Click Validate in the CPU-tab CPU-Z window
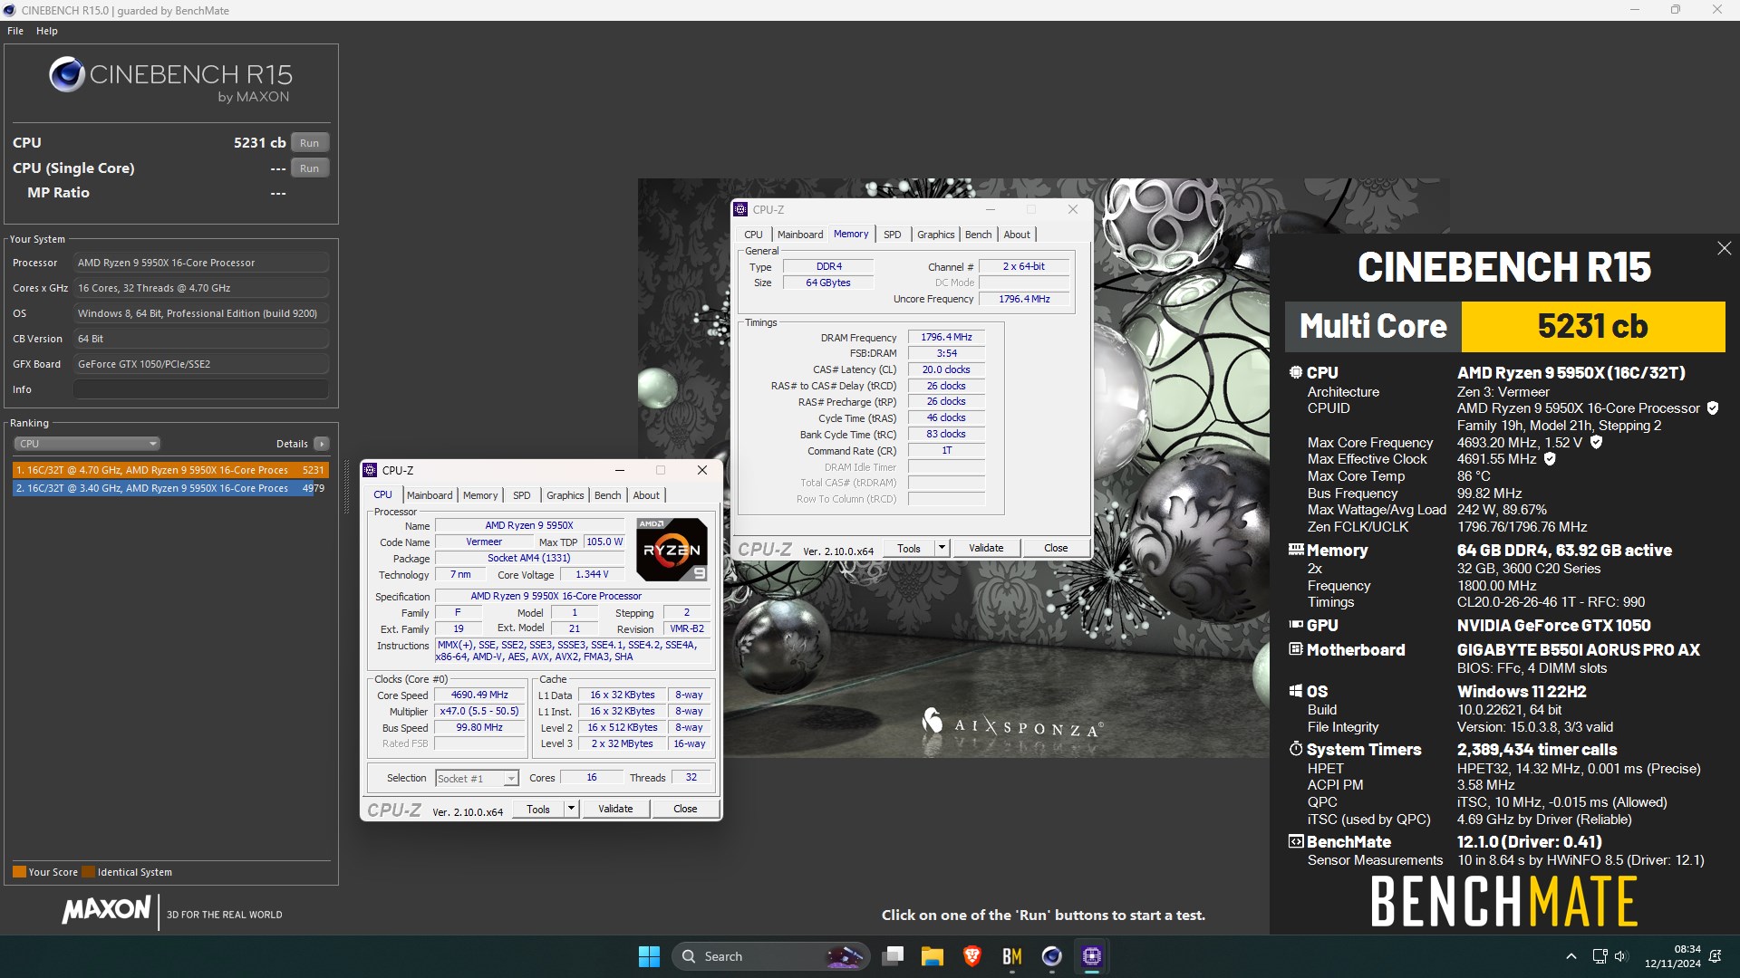This screenshot has width=1740, height=978. point(615,810)
